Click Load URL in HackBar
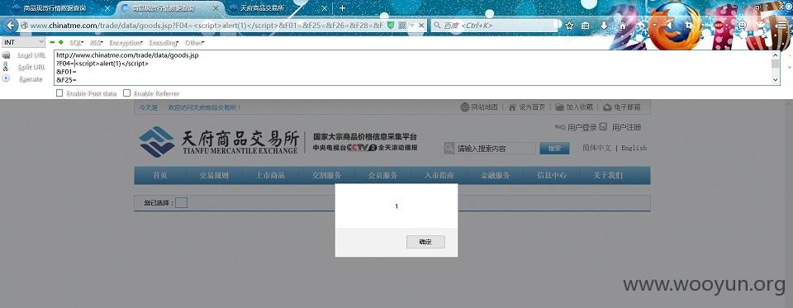The width and height of the screenshot is (793, 308). coord(31,55)
